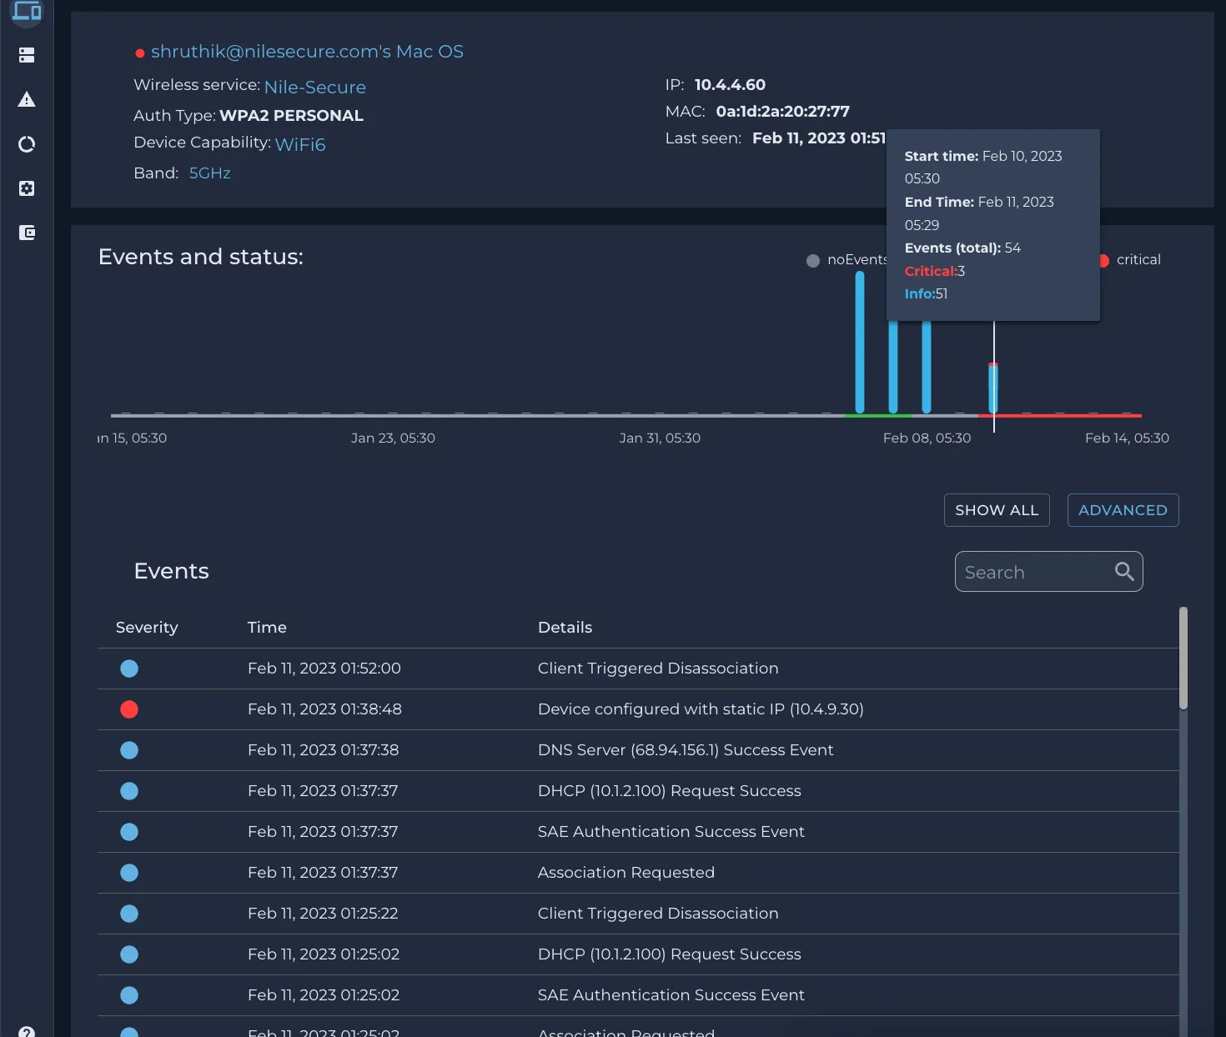Viewport: 1226px width, 1037px height.
Task: Open the help question mark icon
Action: coord(27,1032)
